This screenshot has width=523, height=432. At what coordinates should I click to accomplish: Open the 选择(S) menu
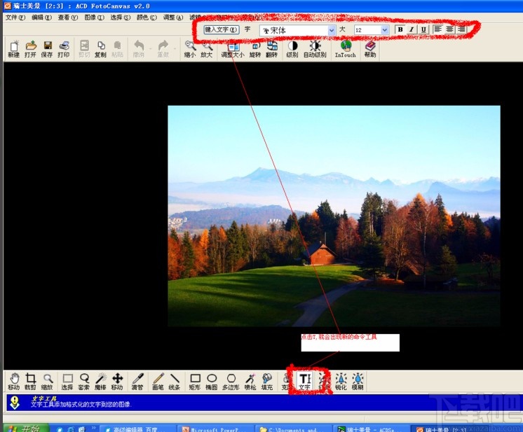[x=121, y=18]
